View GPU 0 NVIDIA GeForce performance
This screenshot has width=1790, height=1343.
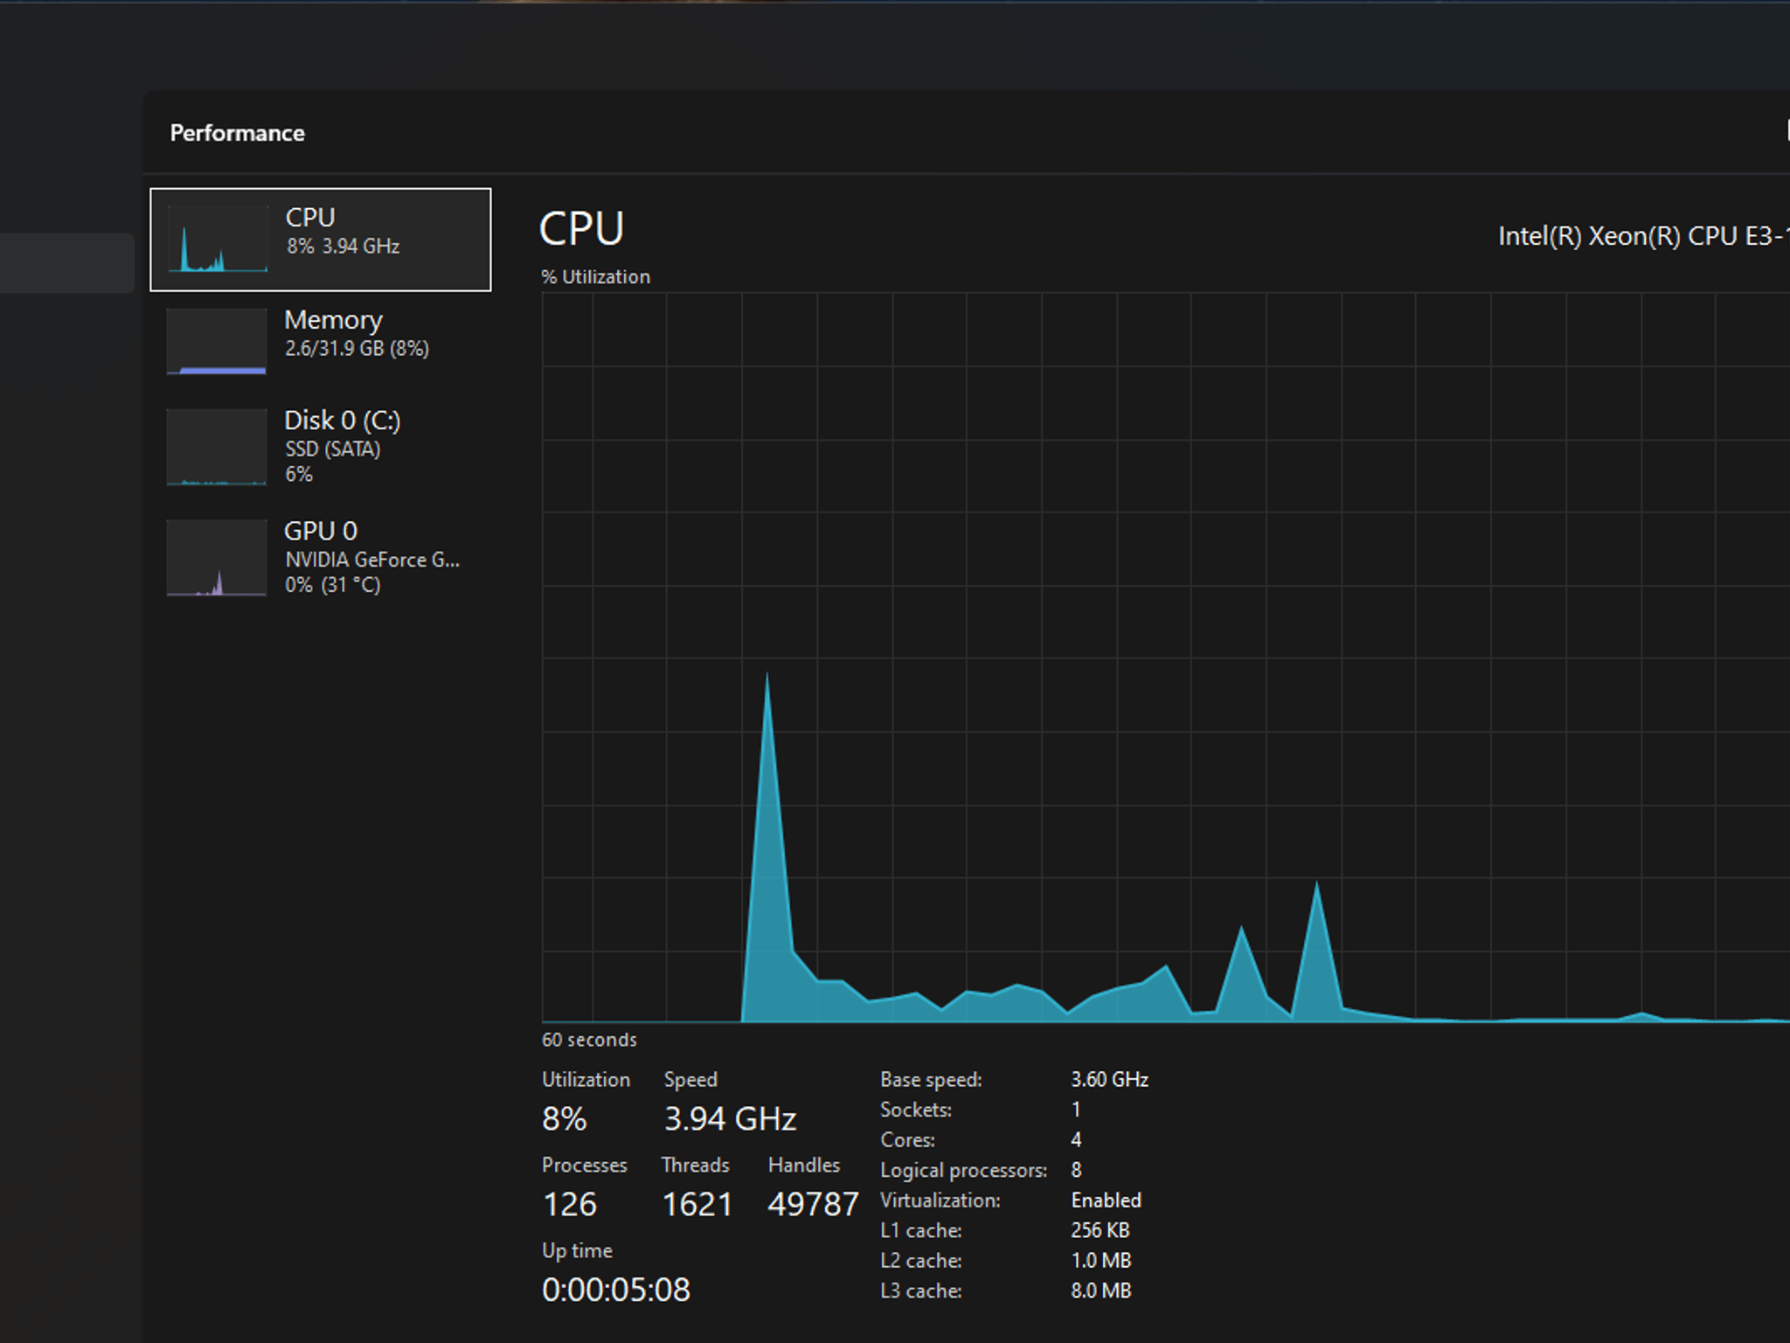[321, 557]
